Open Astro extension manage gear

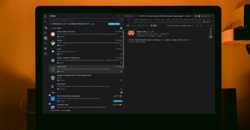pyautogui.click(x=121, y=54)
